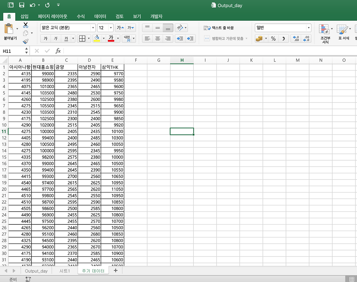Viewport: 357px width, 282px height.
Task: Click the Paste (붙여넣기) clipboard icon
Action: (9, 29)
